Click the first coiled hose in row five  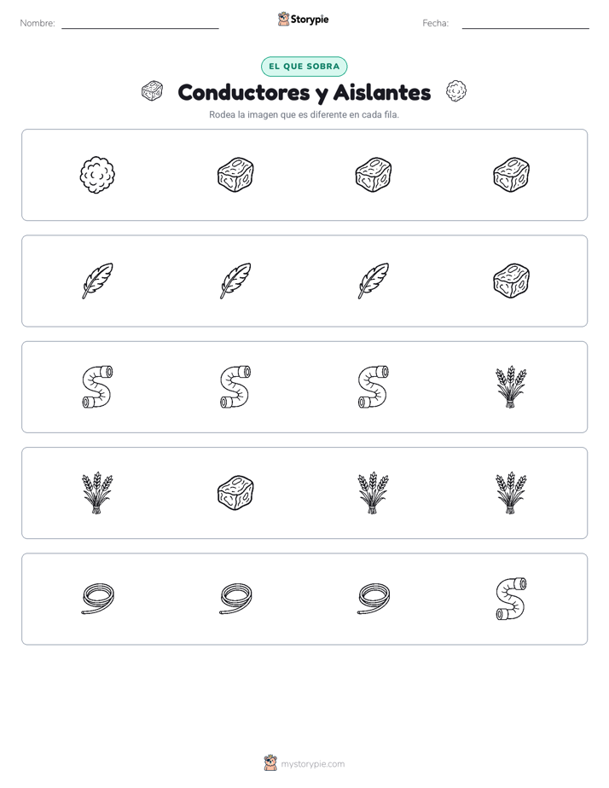pos(97,599)
